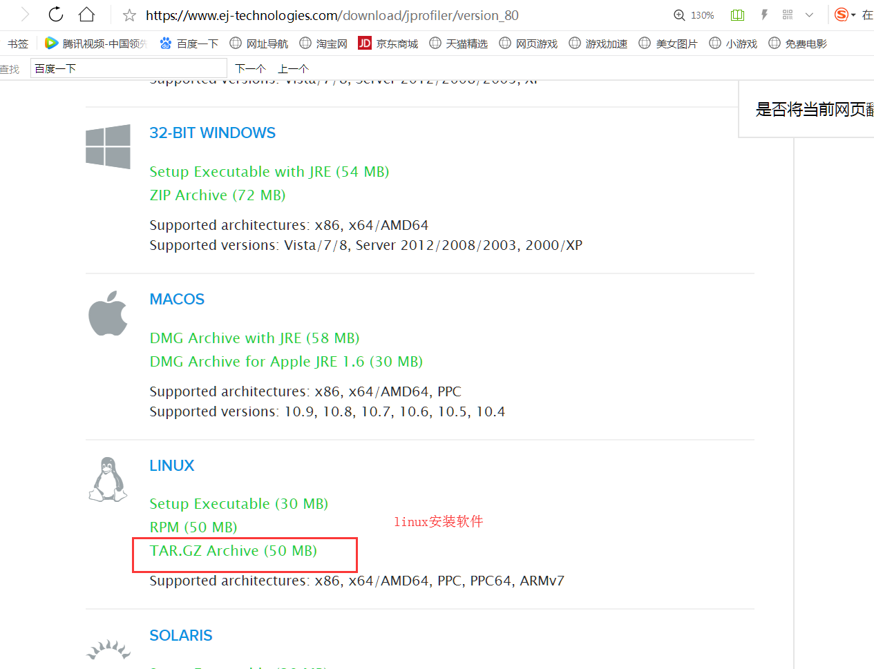Download DMG Archive with JRE (58 MB)

[x=254, y=338]
